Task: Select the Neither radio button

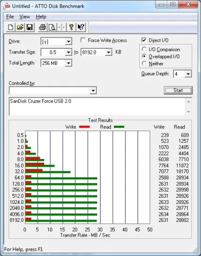Action: pos(144,63)
